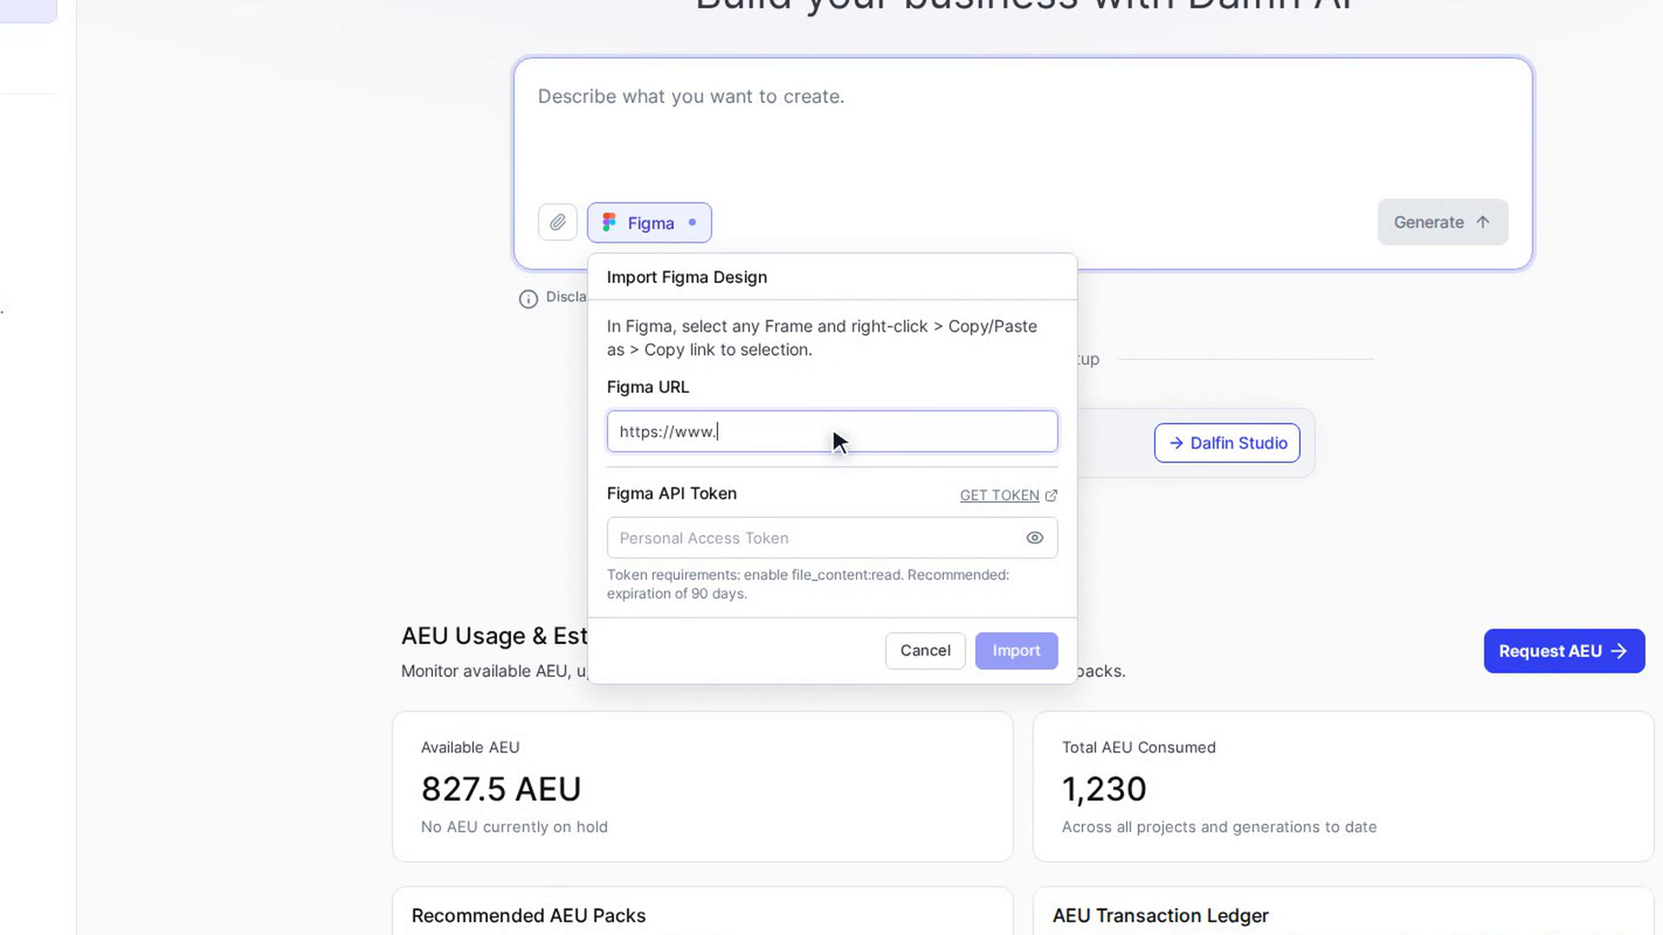Viewport: 1663px width, 935px height.
Task: Click the Disclaimer info icon
Action: 528,299
